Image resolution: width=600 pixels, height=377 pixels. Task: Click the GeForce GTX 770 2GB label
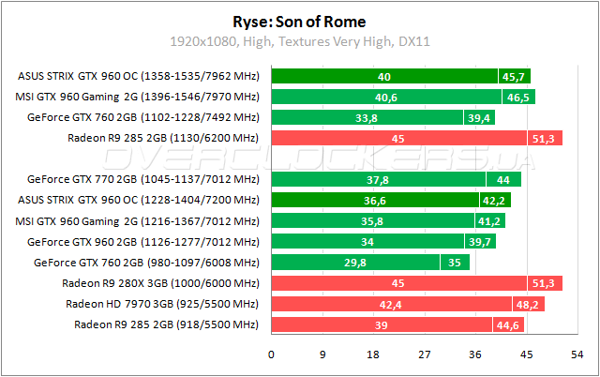142,178
